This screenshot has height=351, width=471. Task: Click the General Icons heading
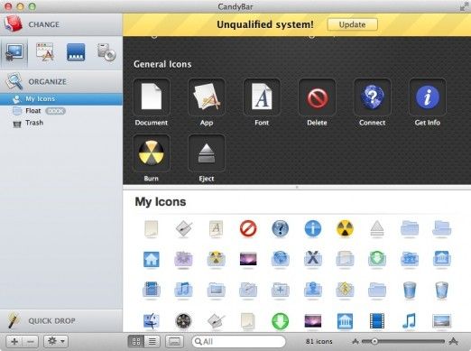click(162, 64)
